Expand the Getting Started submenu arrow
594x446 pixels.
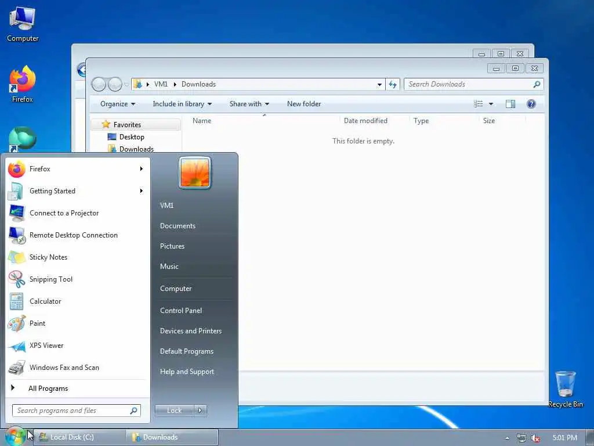pyautogui.click(x=142, y=190)
